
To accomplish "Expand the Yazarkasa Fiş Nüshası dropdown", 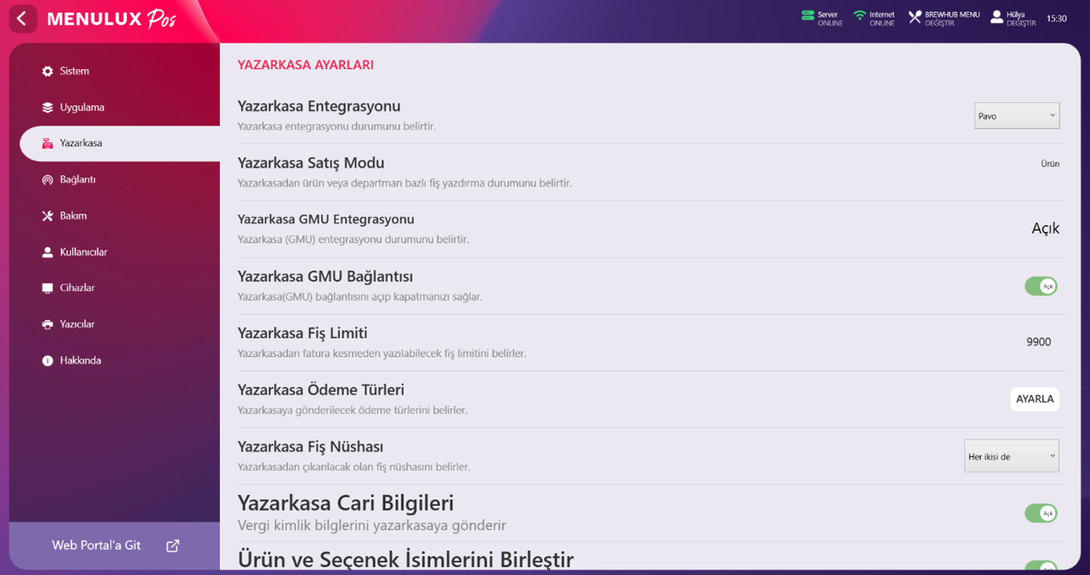I will tap(1011, 455).
